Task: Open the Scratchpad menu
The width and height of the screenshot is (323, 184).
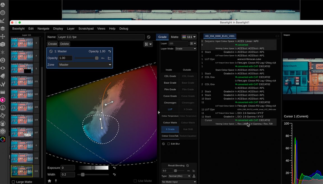Action: (x=86, y=28)
